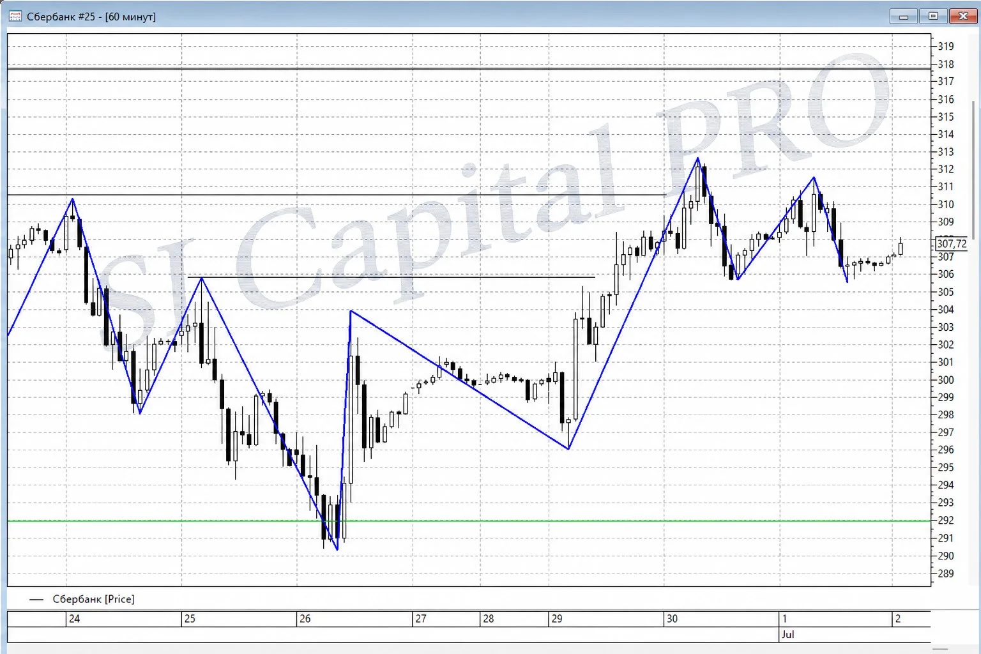Click price axis value 313
The image size is (981, 654).
[x=946, y=151]
